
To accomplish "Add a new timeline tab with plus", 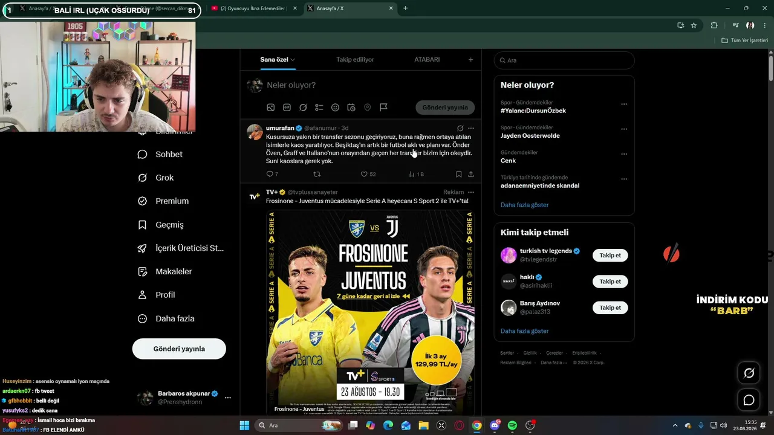I will point(470,60).
